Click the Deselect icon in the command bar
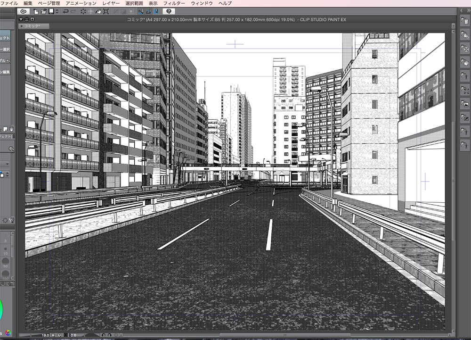This screenshot has height=340, width=471. point(82,12)
